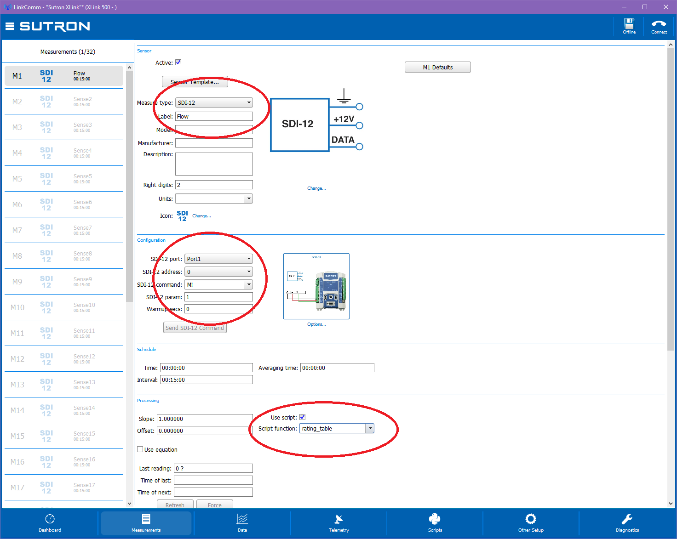Click the Label input field
The image size is (677, 539).
tap(214, 116)
